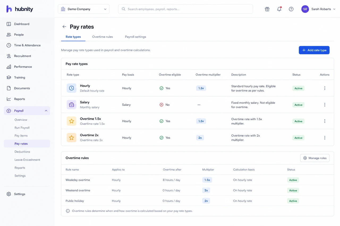Click the Overtime multiplier column header

click(208, 75)
